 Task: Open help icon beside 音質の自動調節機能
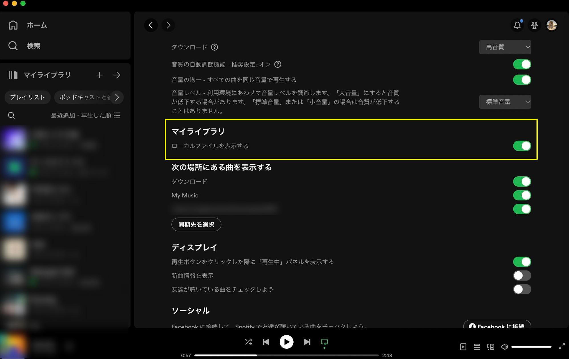tap(278, 65)
